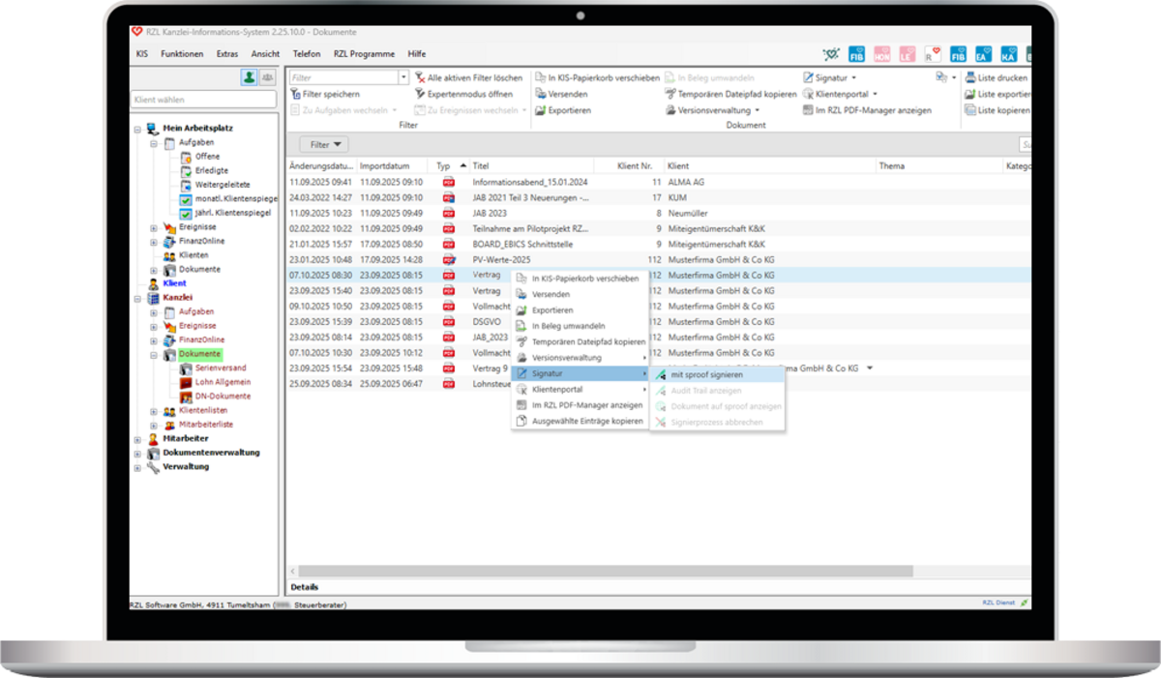Click the multi-user group view icon
Screen dimensions: 1161x678
(x=267, y=78)
